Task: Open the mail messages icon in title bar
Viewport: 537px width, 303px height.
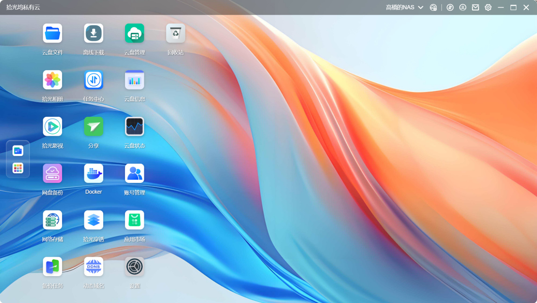Action: (475, 8)
